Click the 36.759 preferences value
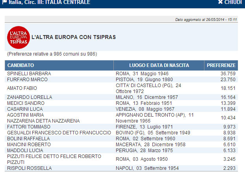 click(x=227, y=74)
